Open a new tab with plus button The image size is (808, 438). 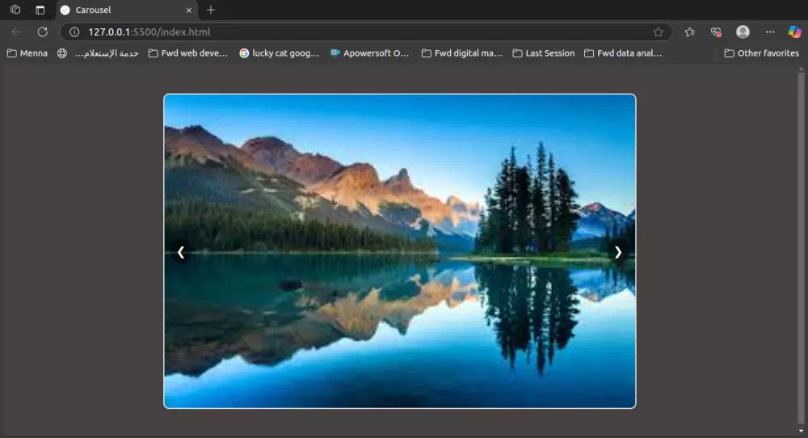point(210,10)
